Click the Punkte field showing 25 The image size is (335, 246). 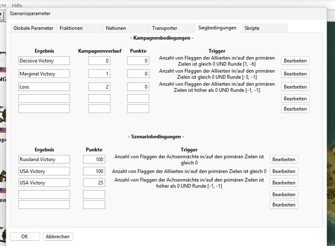[94, 182]
